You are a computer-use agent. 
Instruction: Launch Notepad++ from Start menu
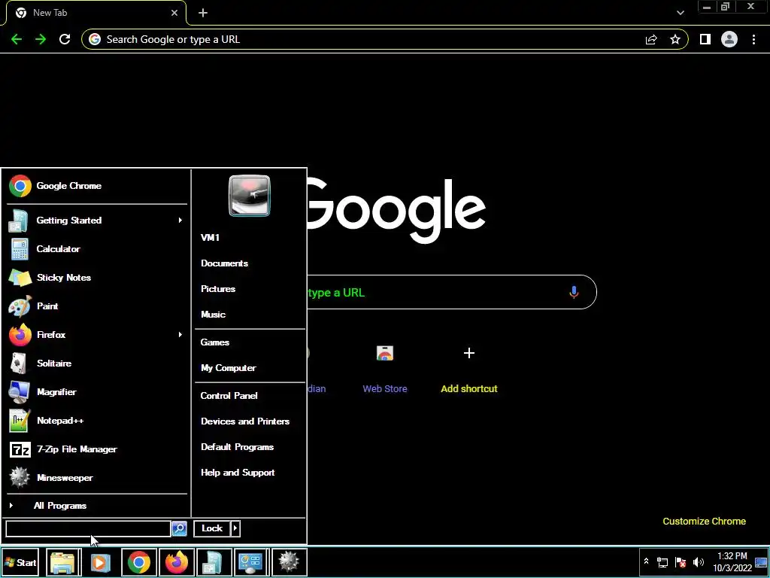pos(97,420)
